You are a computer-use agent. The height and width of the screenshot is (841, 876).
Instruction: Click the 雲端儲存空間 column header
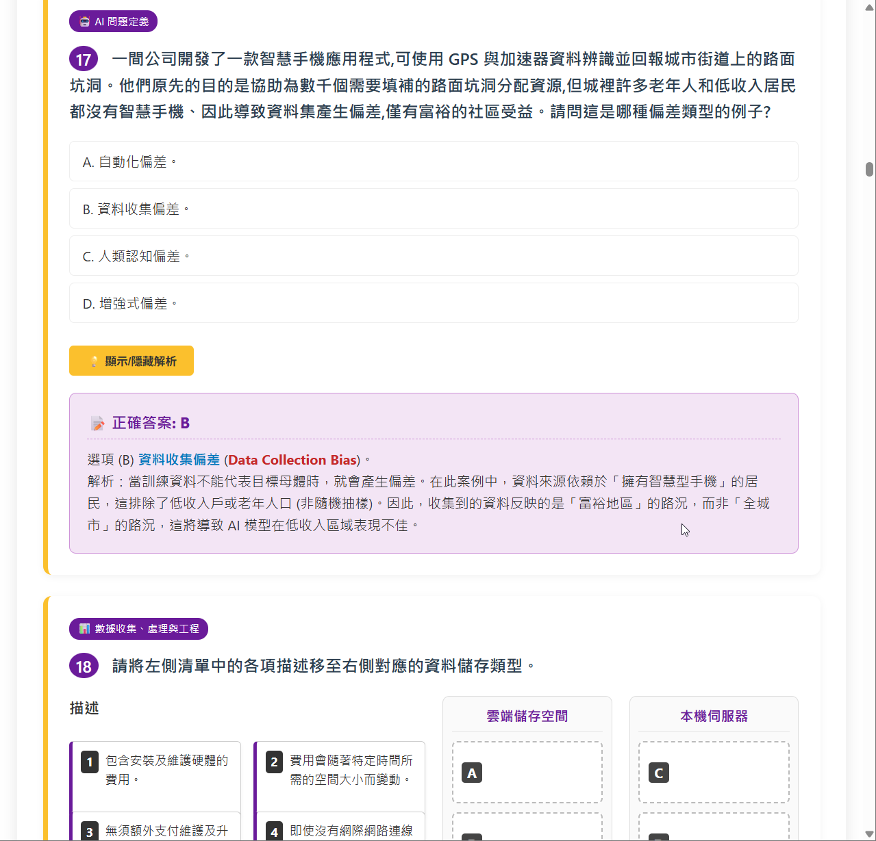[x=527, y=716]
